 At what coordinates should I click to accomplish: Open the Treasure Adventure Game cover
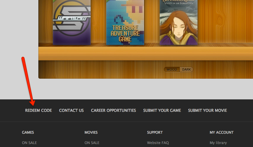tap(125, 22)
